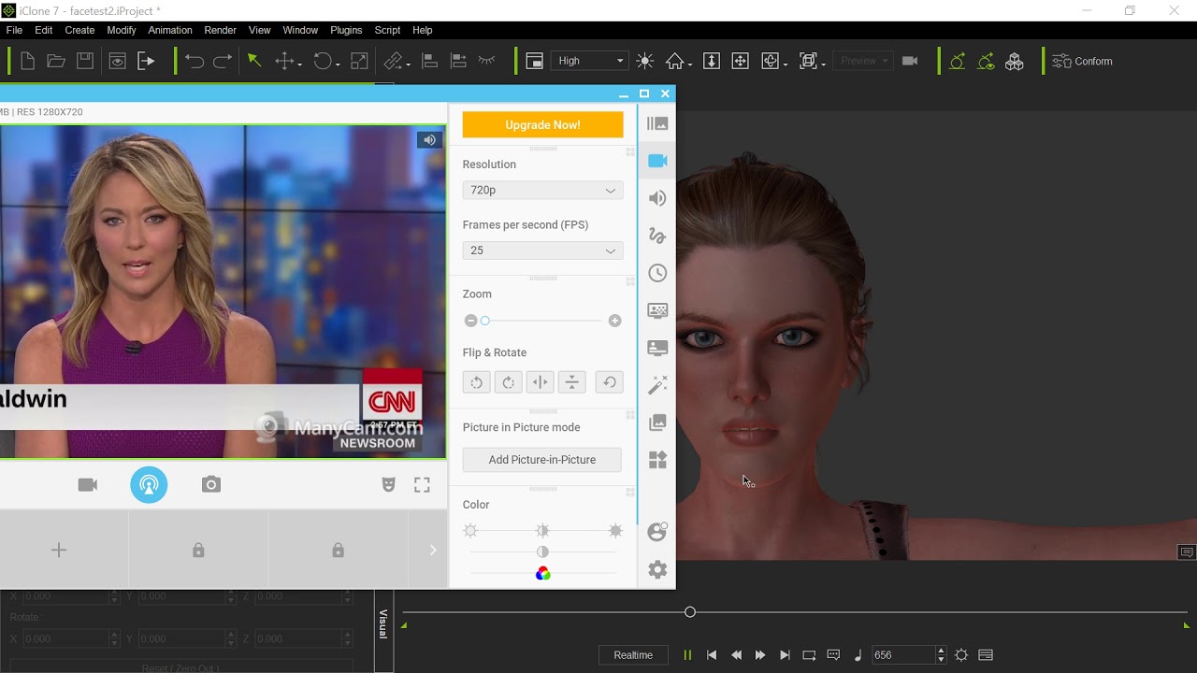
Task: Open ManyCam Effects magic wand tab
Action: point(657,385)
